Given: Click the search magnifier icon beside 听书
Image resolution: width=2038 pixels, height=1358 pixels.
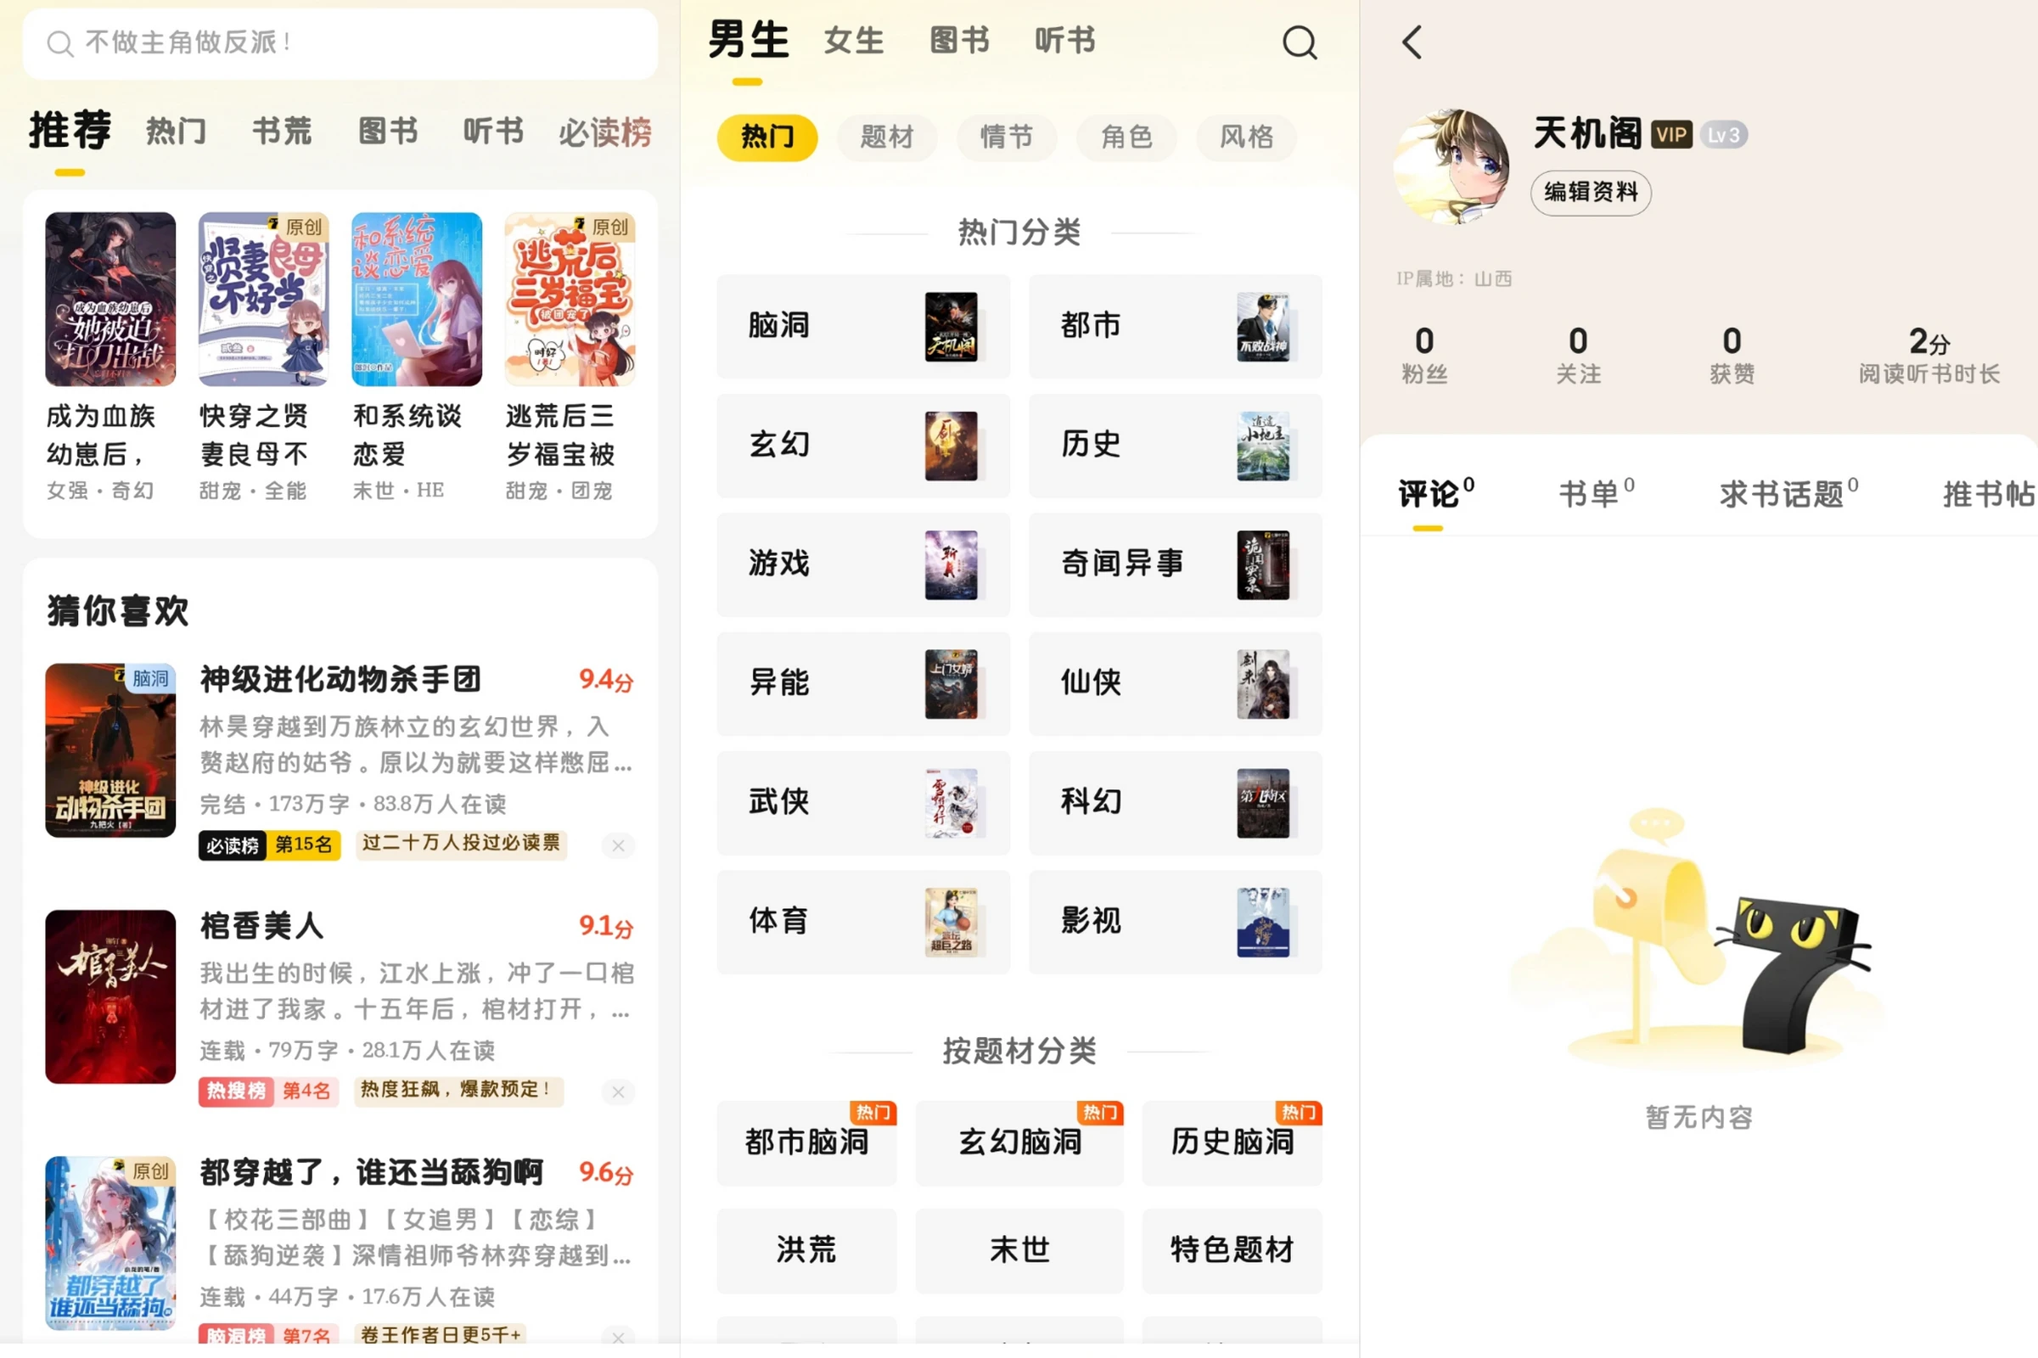Looking at the screenshot, I should pyautogui.click(x=1299, y=42).
